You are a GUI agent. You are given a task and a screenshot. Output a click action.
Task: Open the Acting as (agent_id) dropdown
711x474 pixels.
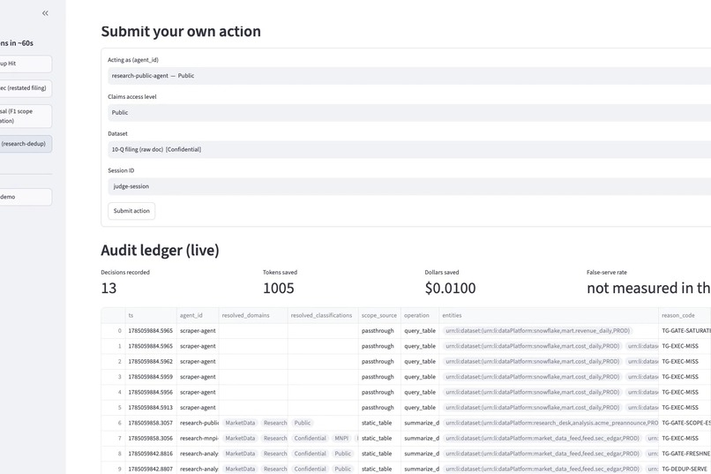click(x=409, y=76)
